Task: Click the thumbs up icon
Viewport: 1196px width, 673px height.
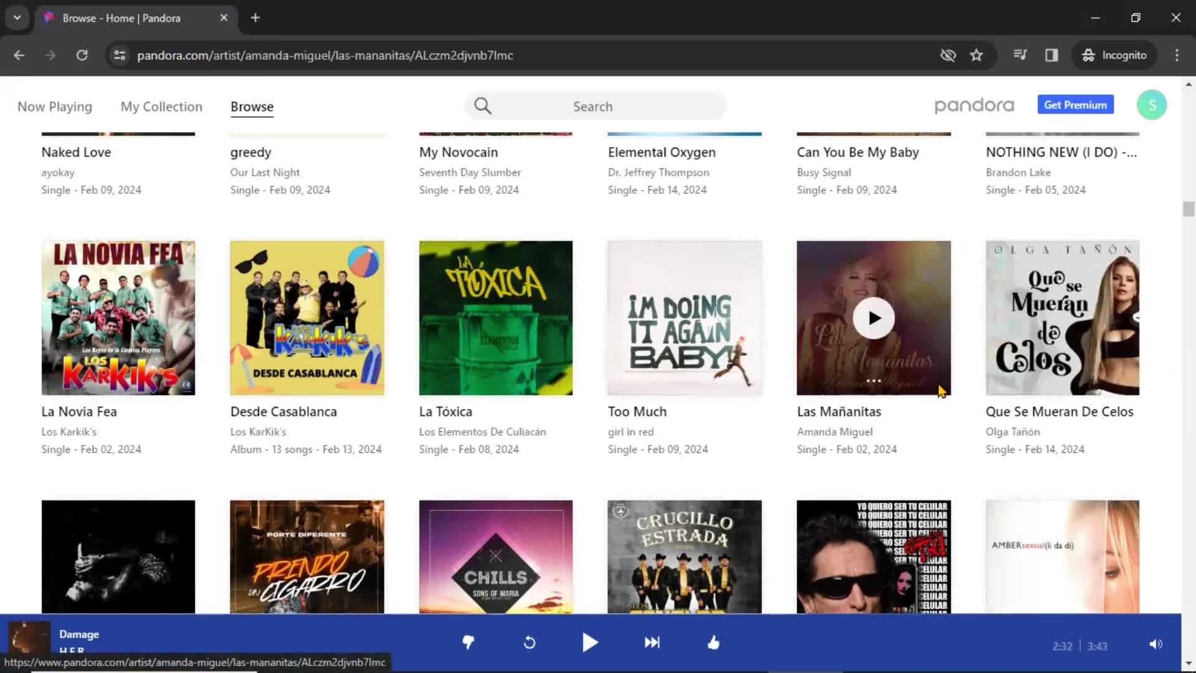Action: click(713, 644)
